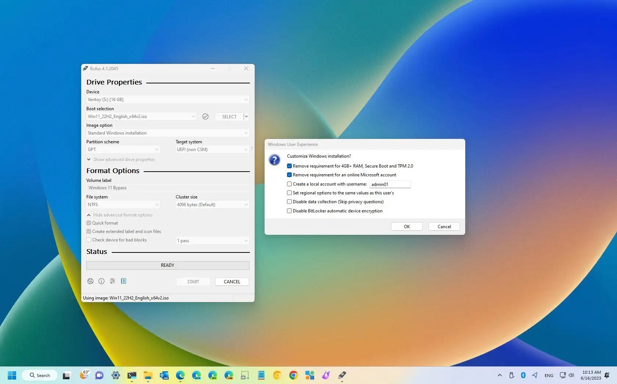This screenshot has width=617, height=384.
Task: Open the Rufus about dialog via info icon
Action: (101, 281)
